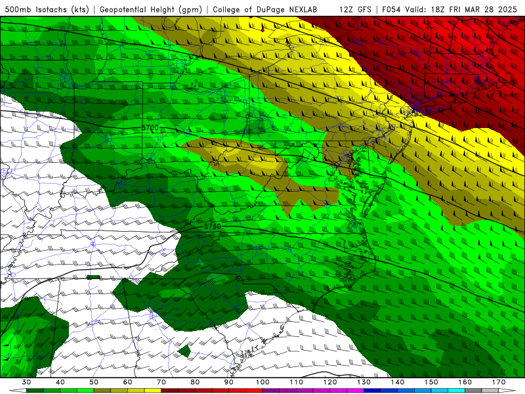The width and height of the screenshot is (525, 394).
Task: Click the 70 knot colorbar label
Action: tap(161, 382)
